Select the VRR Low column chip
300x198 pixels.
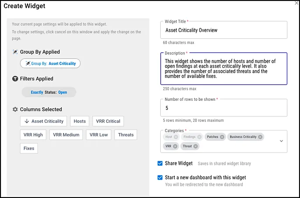tap(99, 135)
